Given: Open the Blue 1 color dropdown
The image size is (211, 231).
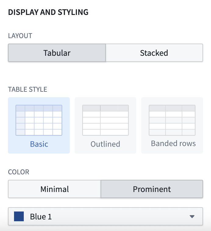Looking at the screenshot, I should tap(105, 216).
